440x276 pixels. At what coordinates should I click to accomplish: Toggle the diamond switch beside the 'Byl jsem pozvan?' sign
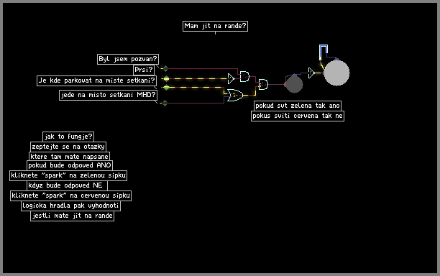click(x=166, y=68)
